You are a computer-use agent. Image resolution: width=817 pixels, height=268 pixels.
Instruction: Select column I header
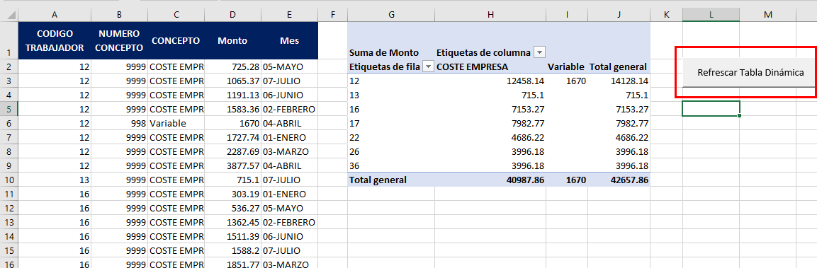(x=567, y=15)
